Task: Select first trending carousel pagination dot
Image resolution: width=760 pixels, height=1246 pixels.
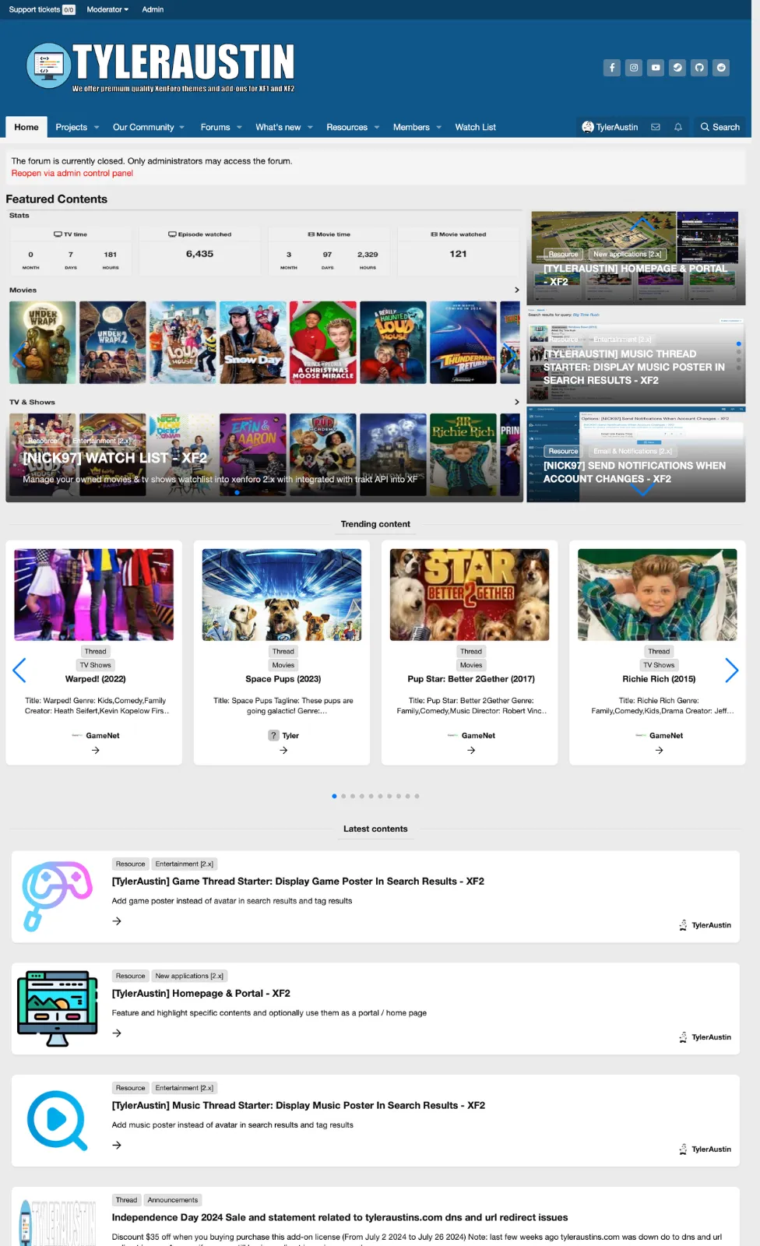Action: pos(334,796)
